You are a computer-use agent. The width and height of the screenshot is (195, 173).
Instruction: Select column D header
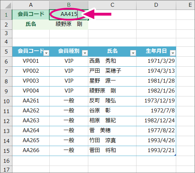coord(156,5)
